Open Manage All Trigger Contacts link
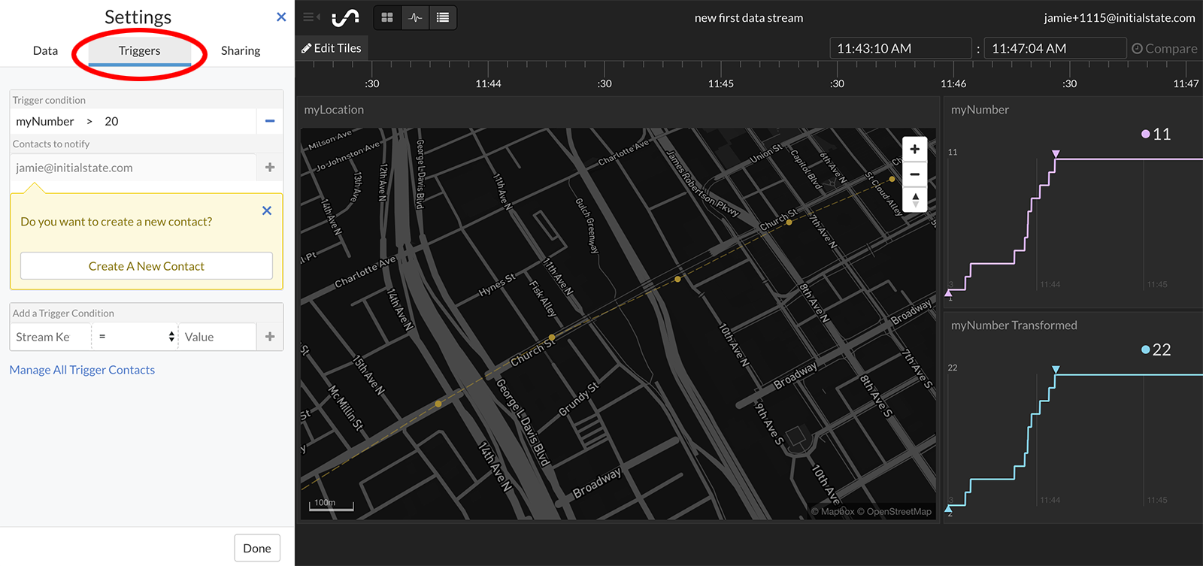Viewport: 1203px width, 566px height. (82, 370)
